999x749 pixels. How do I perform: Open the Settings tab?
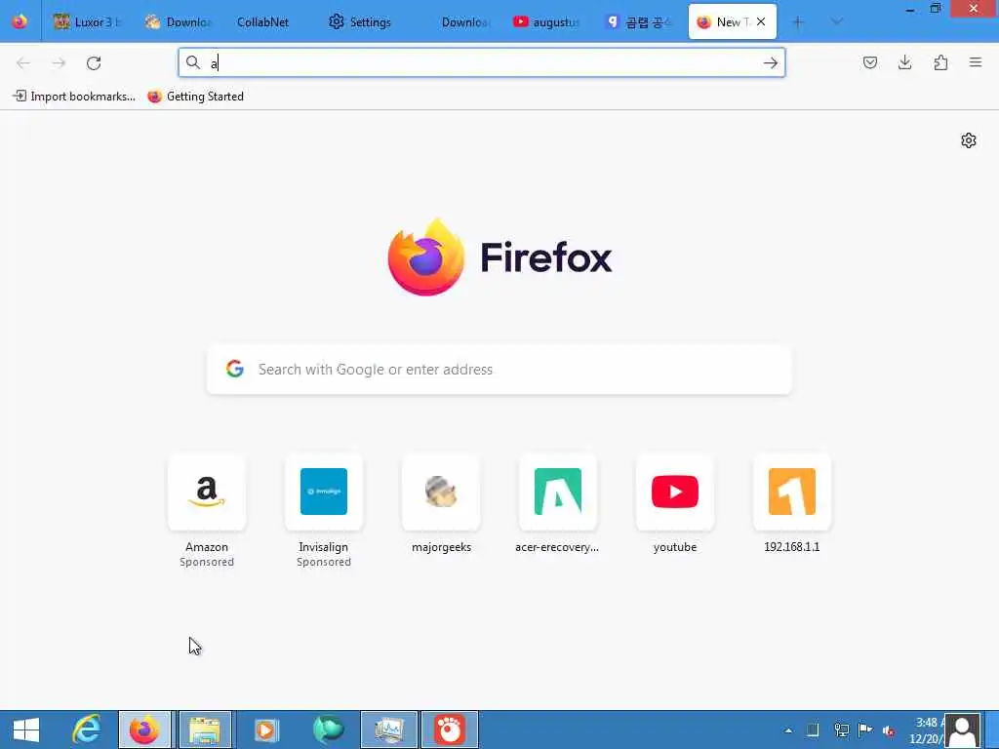pos(360,21)
